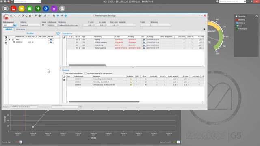Open Favoriter panel settings gear
The height and width of the screenshot is (146, 260).
256,16
